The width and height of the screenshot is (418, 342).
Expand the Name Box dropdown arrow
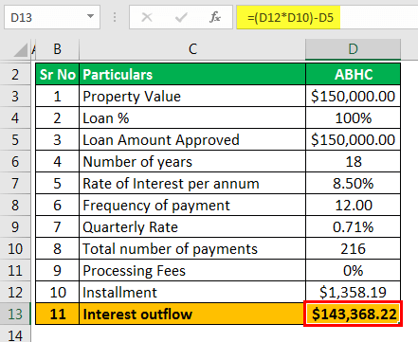click(x=91, y=16)
